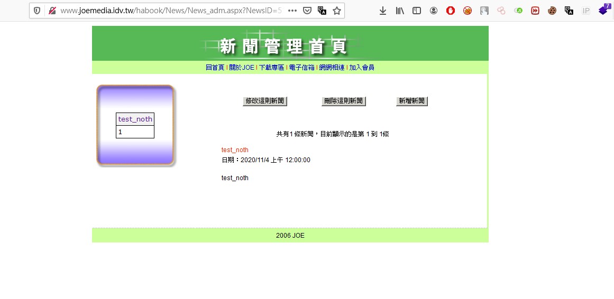Click the insecure connection padlock icon
Image resolution: width=614 pixels, height=299 pixels.
[x=52, y=11]
